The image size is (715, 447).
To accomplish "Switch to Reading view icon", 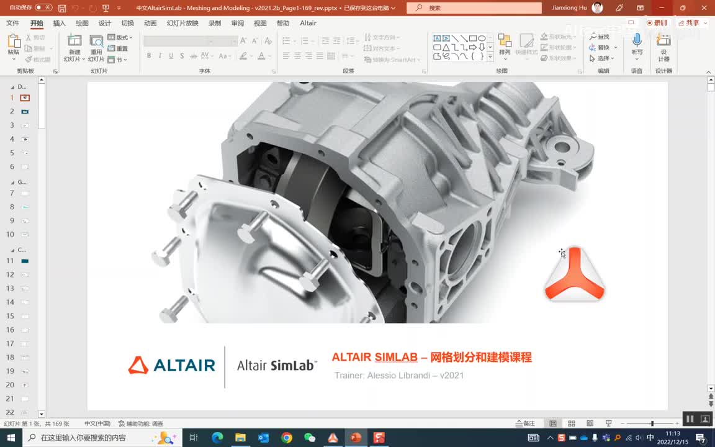I will click(x=590, y=423).
